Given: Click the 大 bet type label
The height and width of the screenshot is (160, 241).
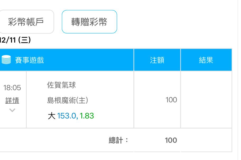Looking at the screenshot, I should tap(52, 116).
